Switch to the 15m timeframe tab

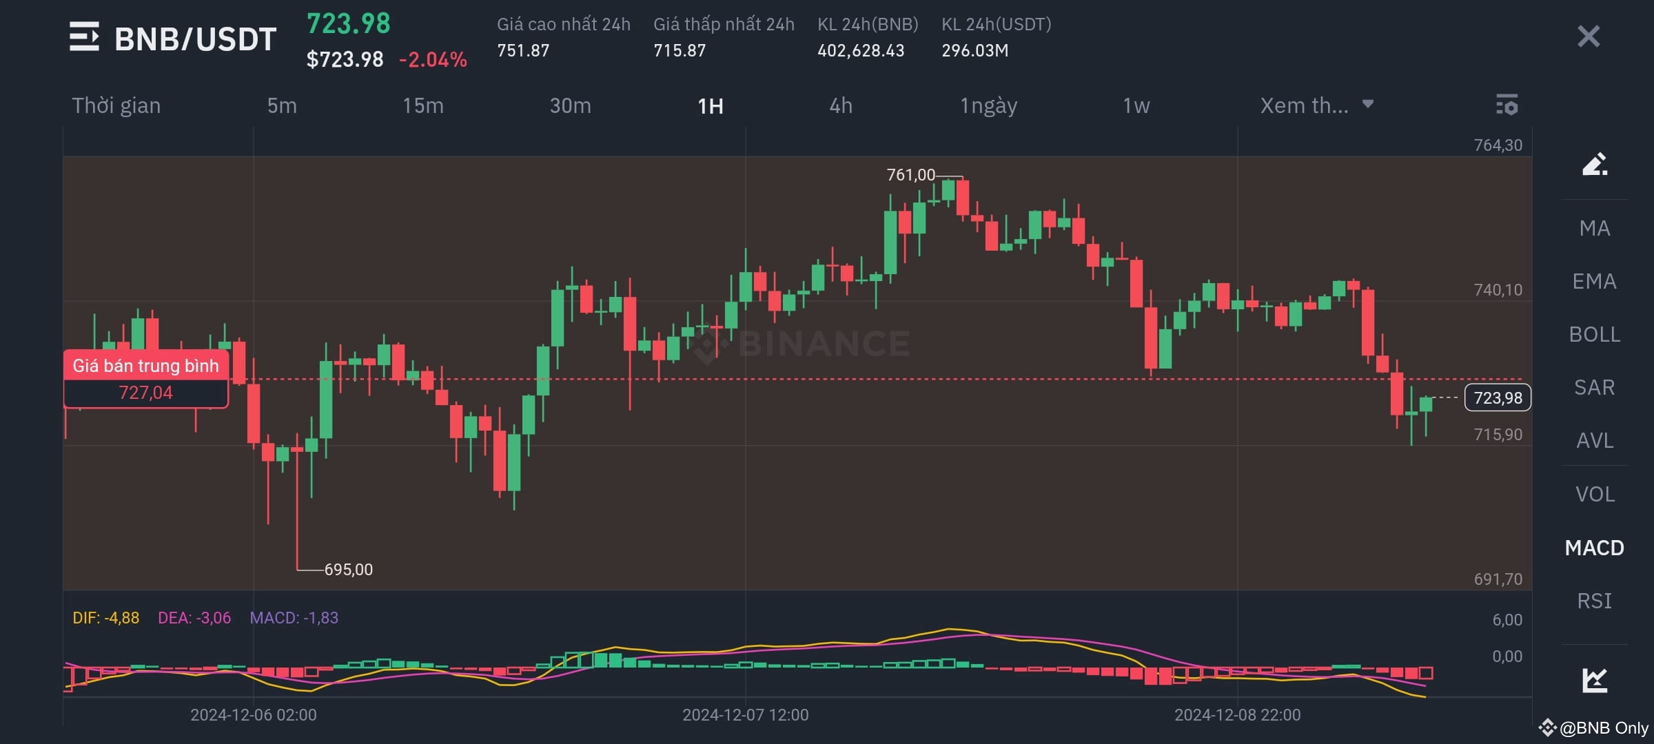coord(422,106)
